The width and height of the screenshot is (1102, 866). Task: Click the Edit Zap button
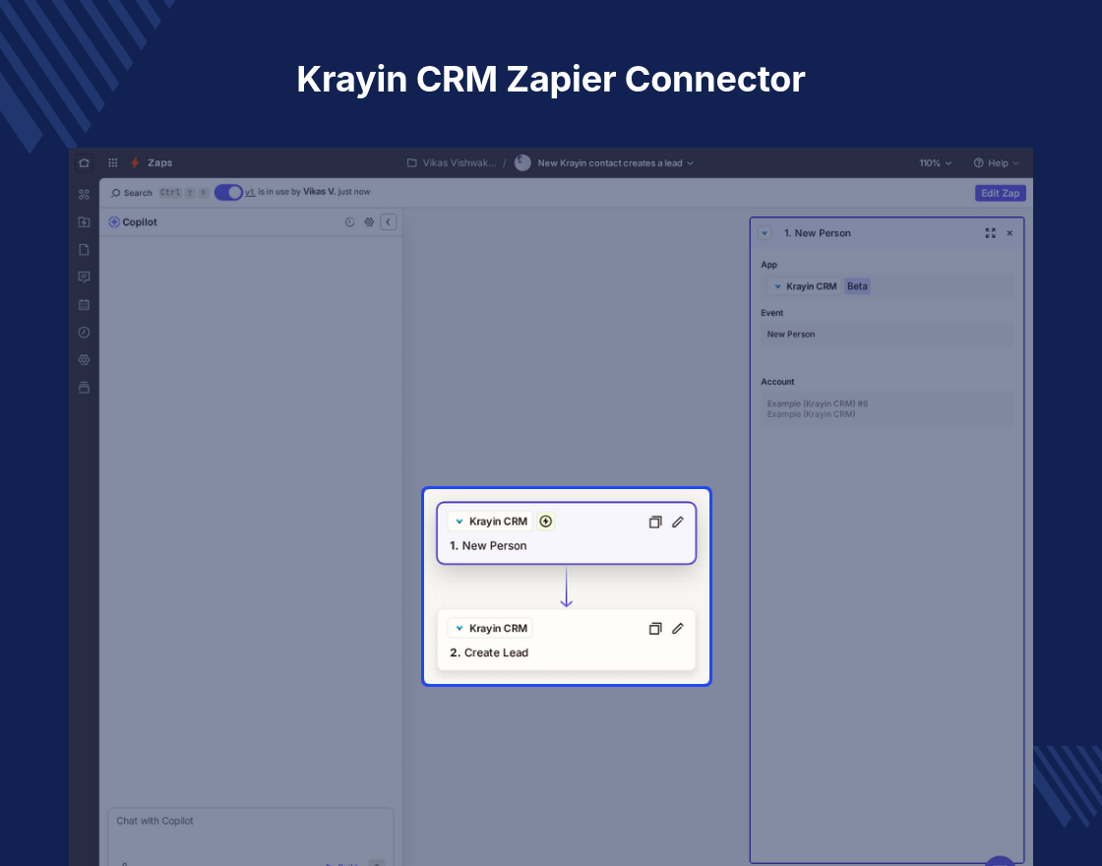click(x=1000, y=193)
